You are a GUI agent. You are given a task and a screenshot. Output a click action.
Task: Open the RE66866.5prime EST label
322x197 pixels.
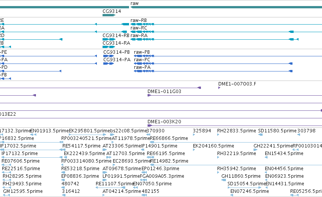click(x=169, y=138)
